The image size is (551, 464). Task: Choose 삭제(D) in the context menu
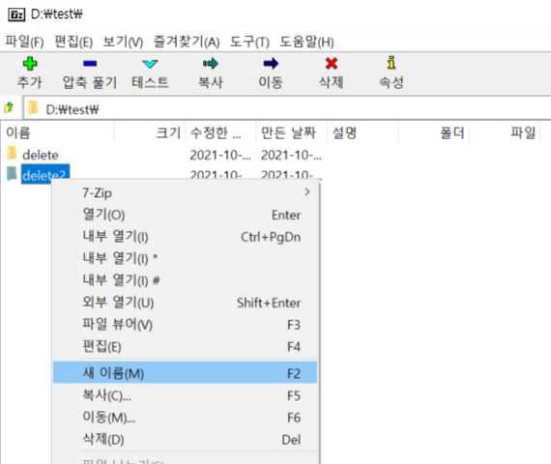click(186, 439)
